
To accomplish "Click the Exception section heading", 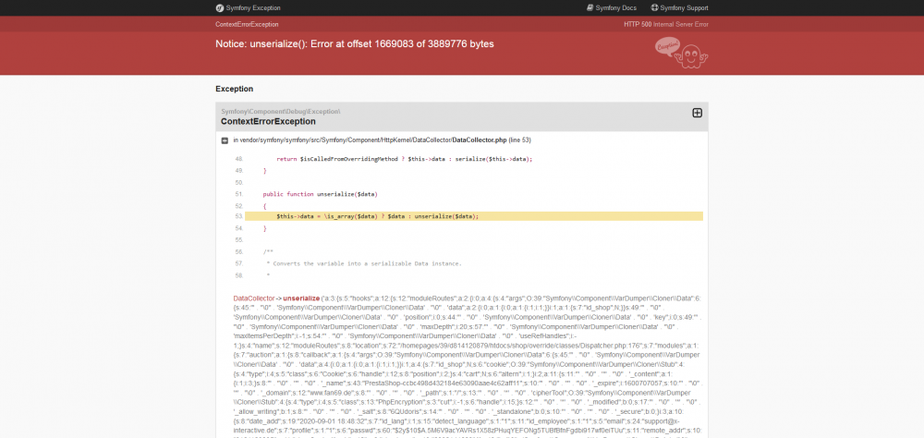I will [x=235, y=89].
